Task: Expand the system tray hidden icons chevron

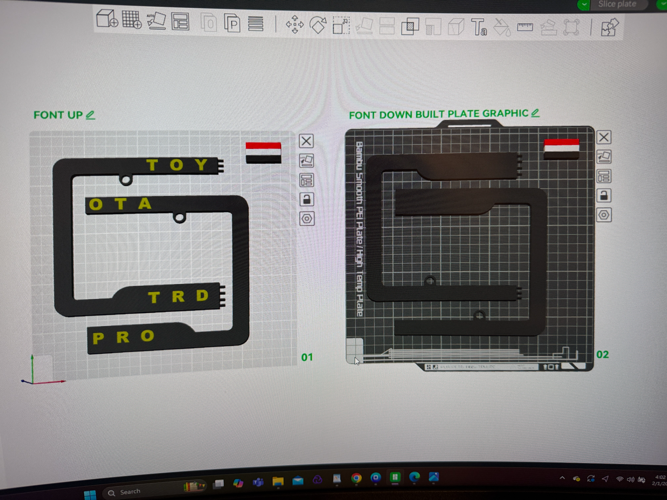Action: click(x=562, y=478)
